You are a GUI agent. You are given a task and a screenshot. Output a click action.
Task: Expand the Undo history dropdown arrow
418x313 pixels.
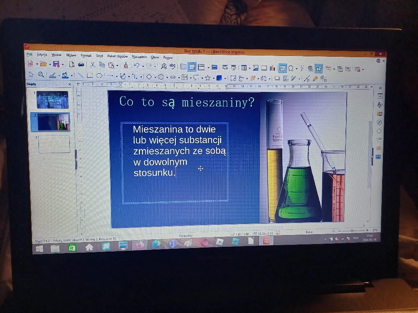pos(142,66)
